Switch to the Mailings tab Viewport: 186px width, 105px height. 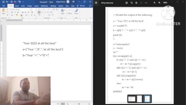53,6
